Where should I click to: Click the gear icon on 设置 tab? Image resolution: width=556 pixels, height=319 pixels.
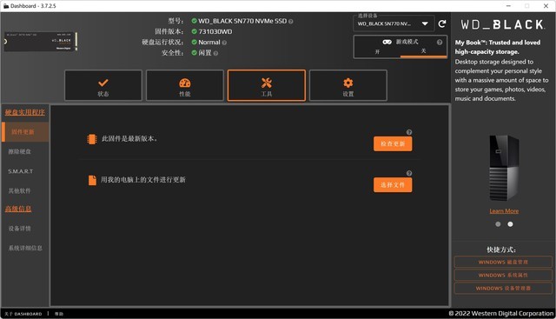348,83
